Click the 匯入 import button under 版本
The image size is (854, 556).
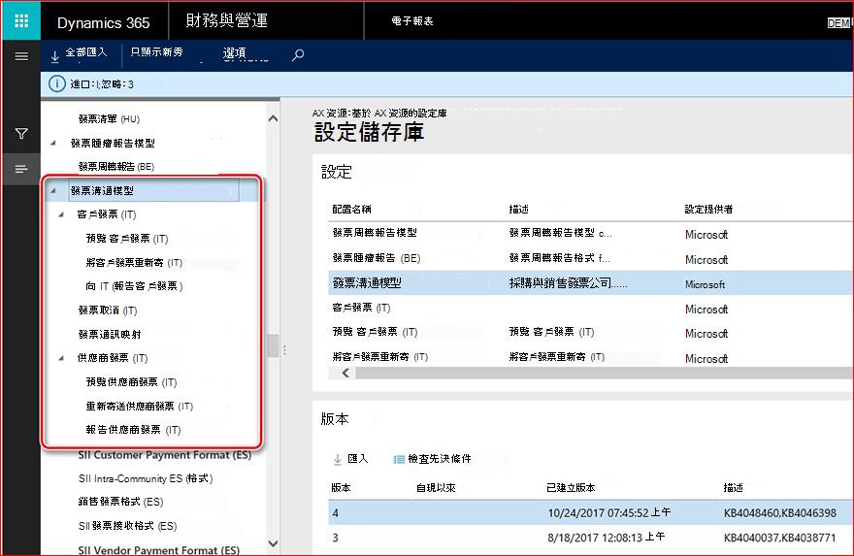click(x=350, y=459)
